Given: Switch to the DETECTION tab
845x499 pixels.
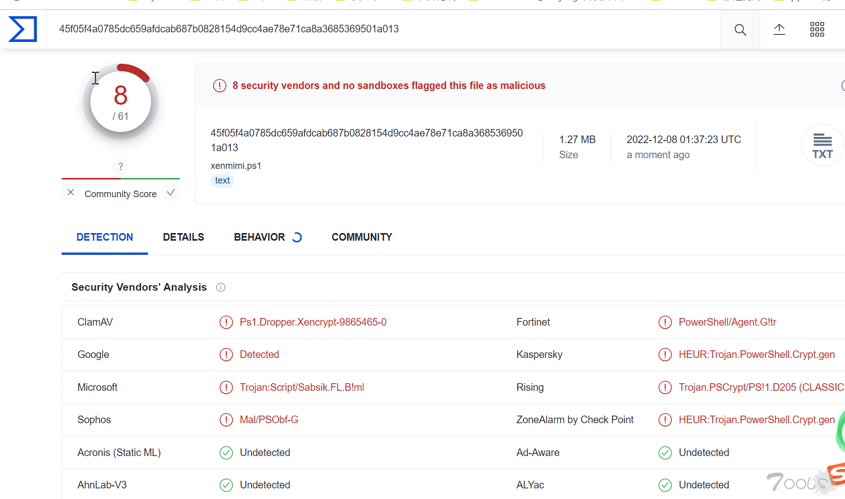Looking at the screenshot, I should click(x=105, y=237).
